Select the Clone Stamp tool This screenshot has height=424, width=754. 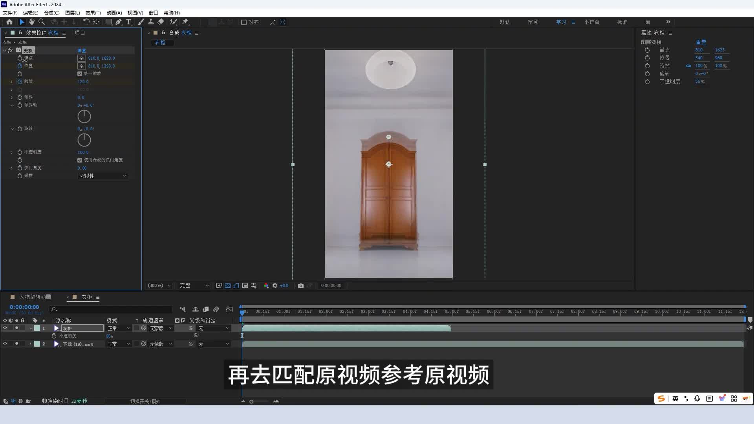(x=150, y=22)
